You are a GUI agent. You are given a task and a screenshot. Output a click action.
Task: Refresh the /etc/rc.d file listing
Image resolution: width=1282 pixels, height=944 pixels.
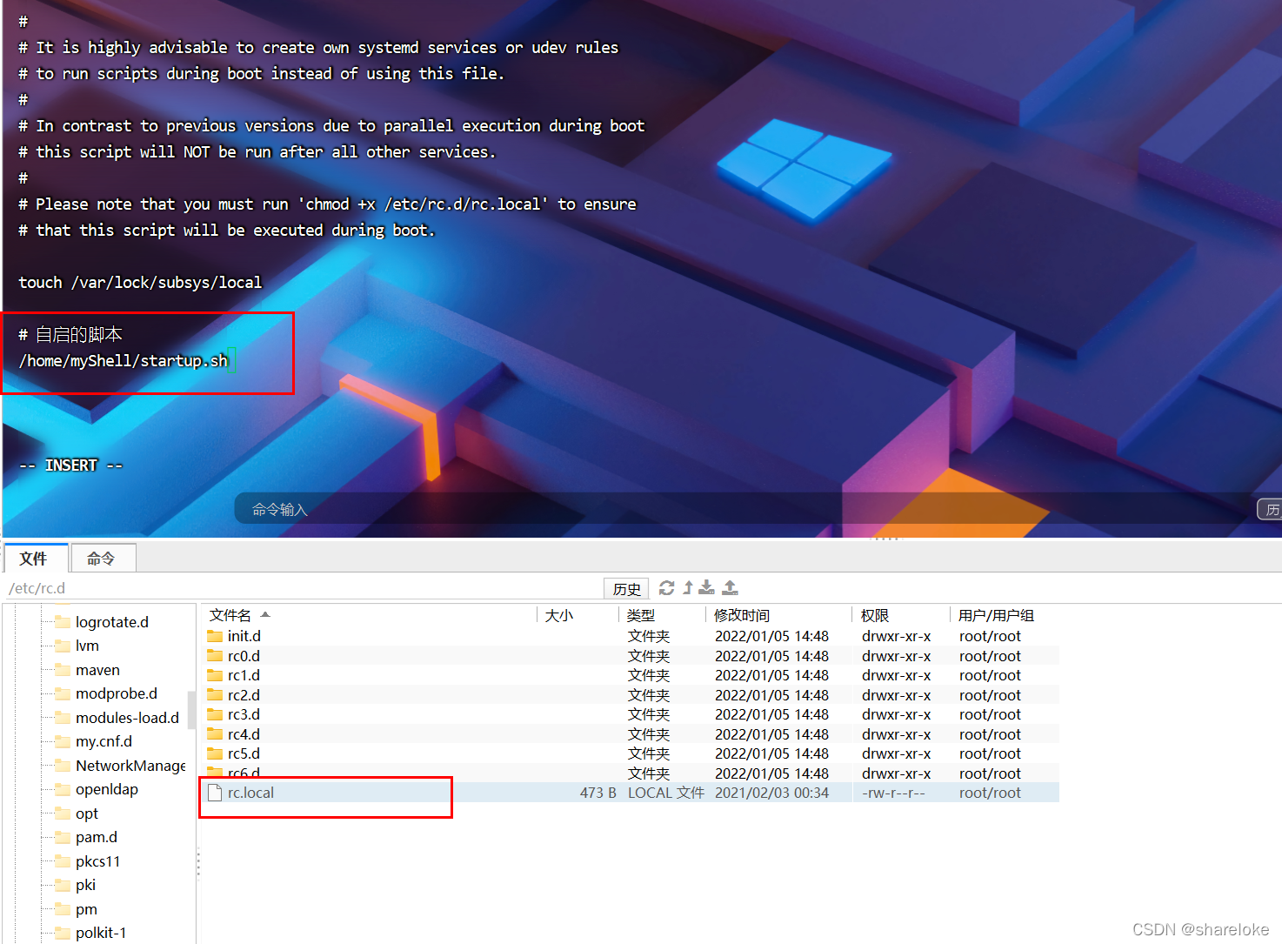click(x=667, y=588)
